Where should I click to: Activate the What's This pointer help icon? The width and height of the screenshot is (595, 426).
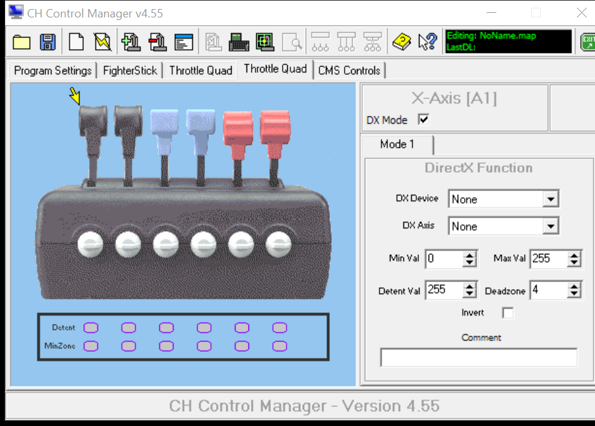[428, 42]
